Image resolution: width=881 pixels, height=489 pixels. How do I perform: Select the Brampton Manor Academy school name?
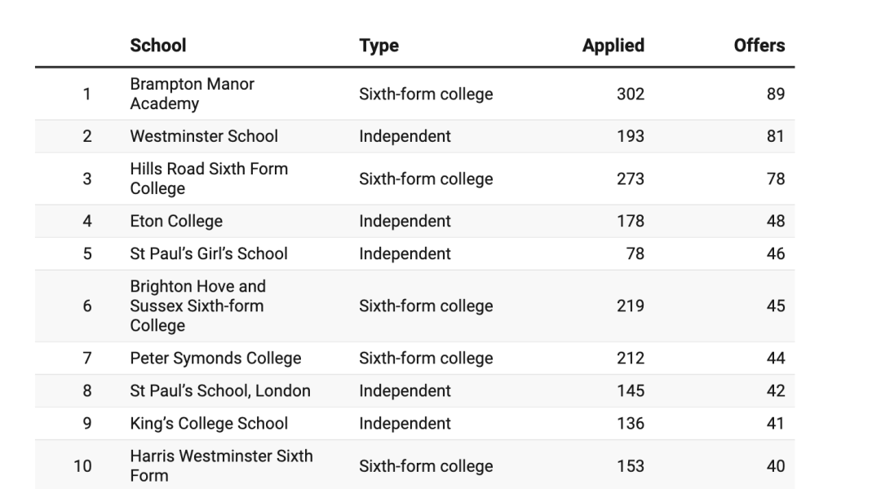(x=192, y=94)
